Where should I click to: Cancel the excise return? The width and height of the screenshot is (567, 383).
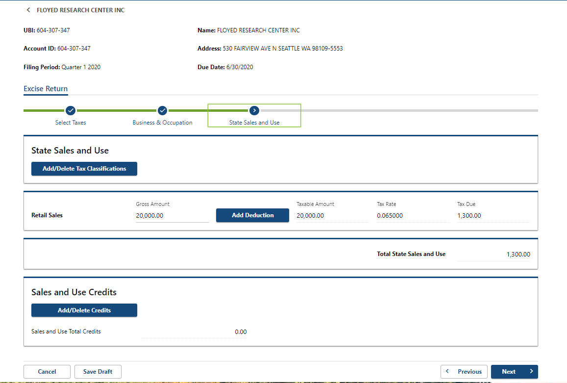click(x=47, y=372)
